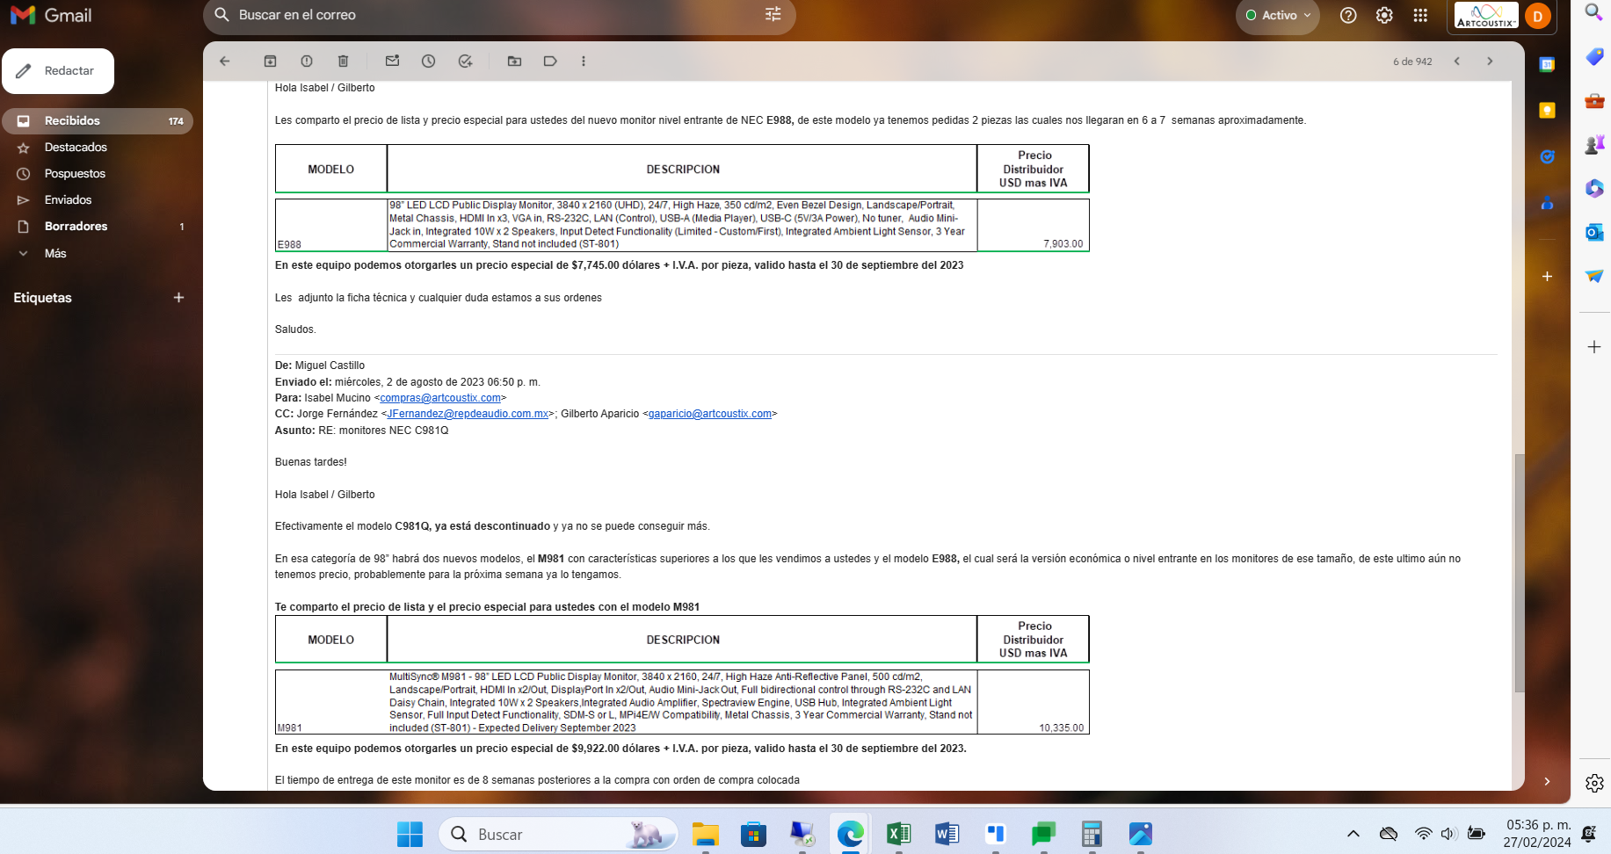Move email to a folder

point(514,62)
